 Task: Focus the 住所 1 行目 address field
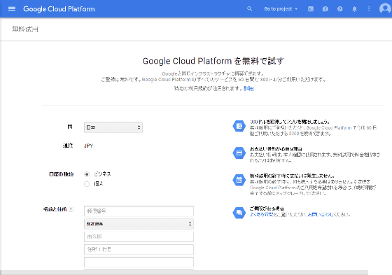pyautogui.click(x=139, y=249)
